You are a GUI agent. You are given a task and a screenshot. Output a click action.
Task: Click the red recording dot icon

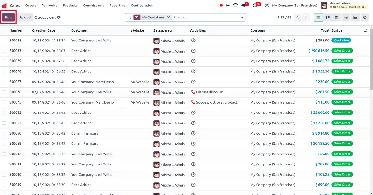[x=221, y=5]
